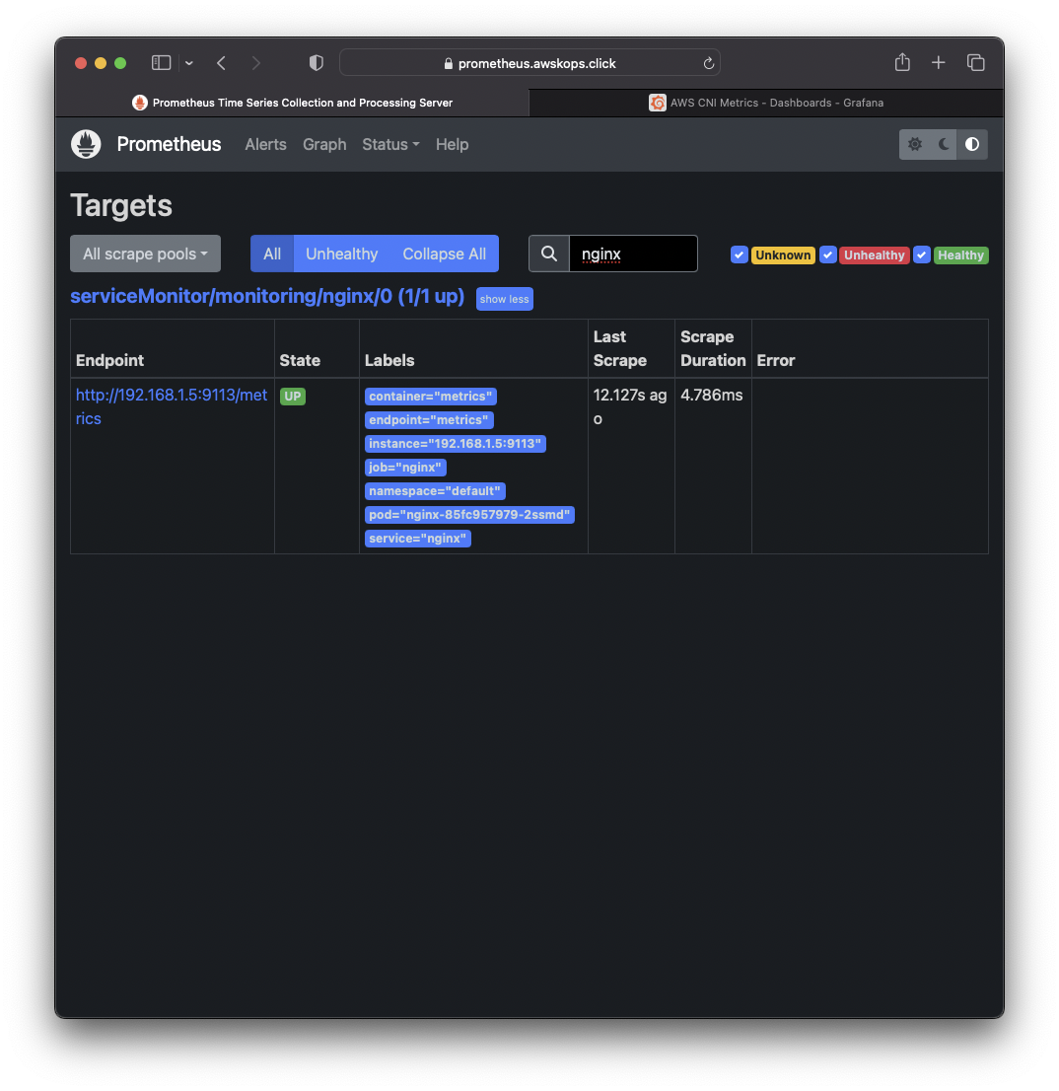Image resolution: width=1059 pixels, height=1091 pixels.
Task: Click the 4.786ms scrape duration value
Action: pos(711,396)
